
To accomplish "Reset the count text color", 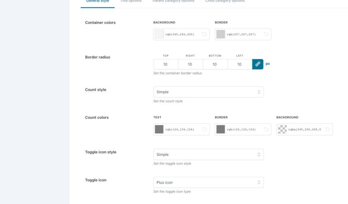I will point(205,130).
